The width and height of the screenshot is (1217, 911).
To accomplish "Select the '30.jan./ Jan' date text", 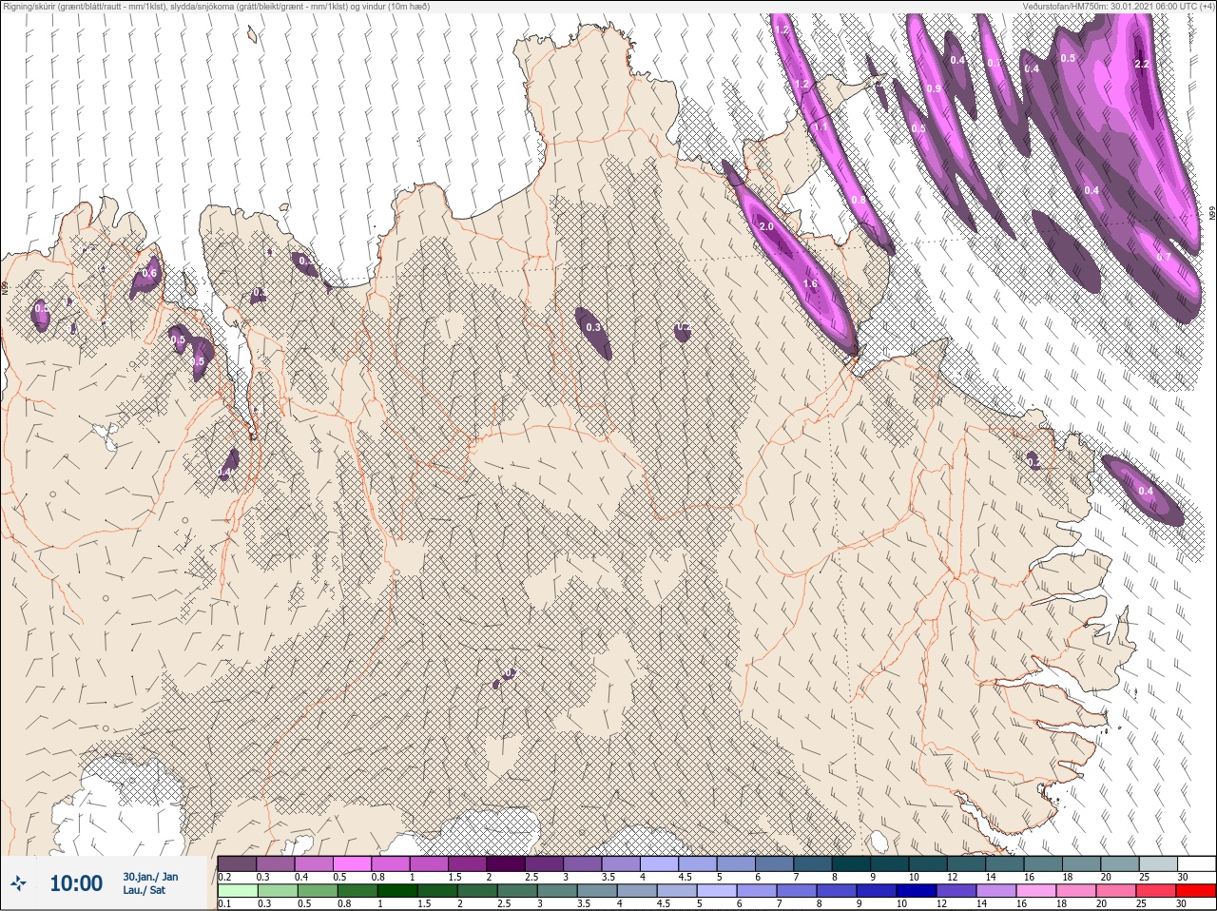I will 150,877.
